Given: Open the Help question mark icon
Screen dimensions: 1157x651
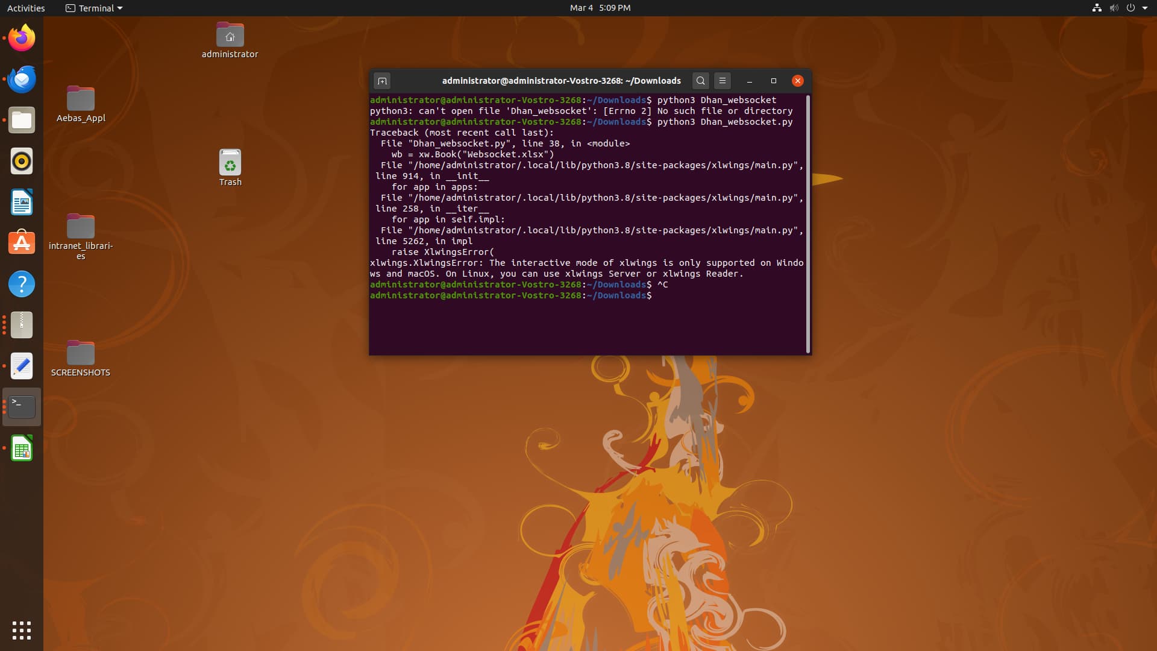Looking at the screenshot, I should (x=22, y=284).
